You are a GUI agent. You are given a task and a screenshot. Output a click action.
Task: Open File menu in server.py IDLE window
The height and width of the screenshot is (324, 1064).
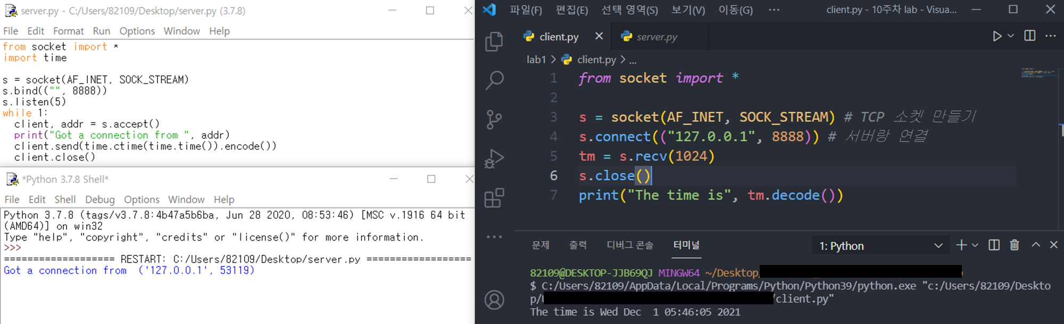coord(11,31)
